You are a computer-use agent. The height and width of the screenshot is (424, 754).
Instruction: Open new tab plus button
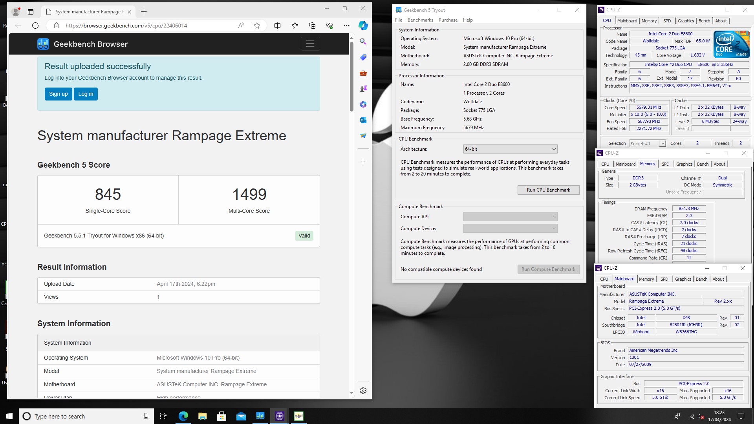click(144, 12)
